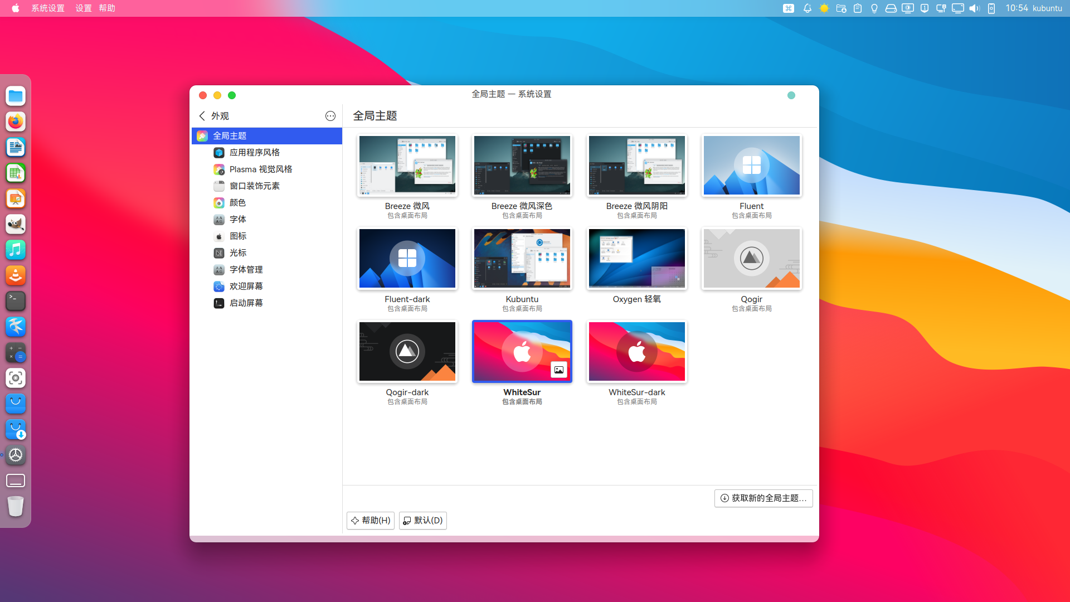
Task: Open the hamburger options button in sidebar
Action: [x=330, y=116]
